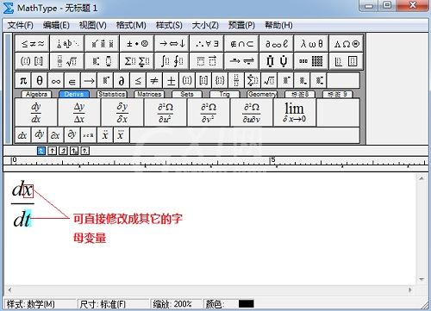Insert second partial of Ω over ∂v²
The width and height of the screenshot is (431, 311).
pyautogui.click(x=209, y=112)
